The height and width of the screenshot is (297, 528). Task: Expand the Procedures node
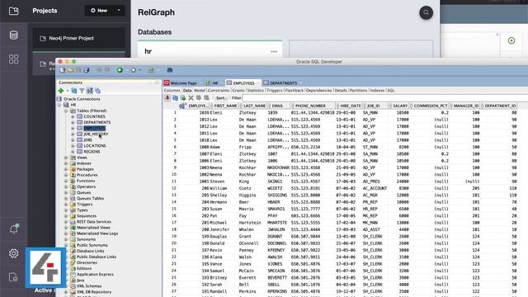[x=66, y=175]
